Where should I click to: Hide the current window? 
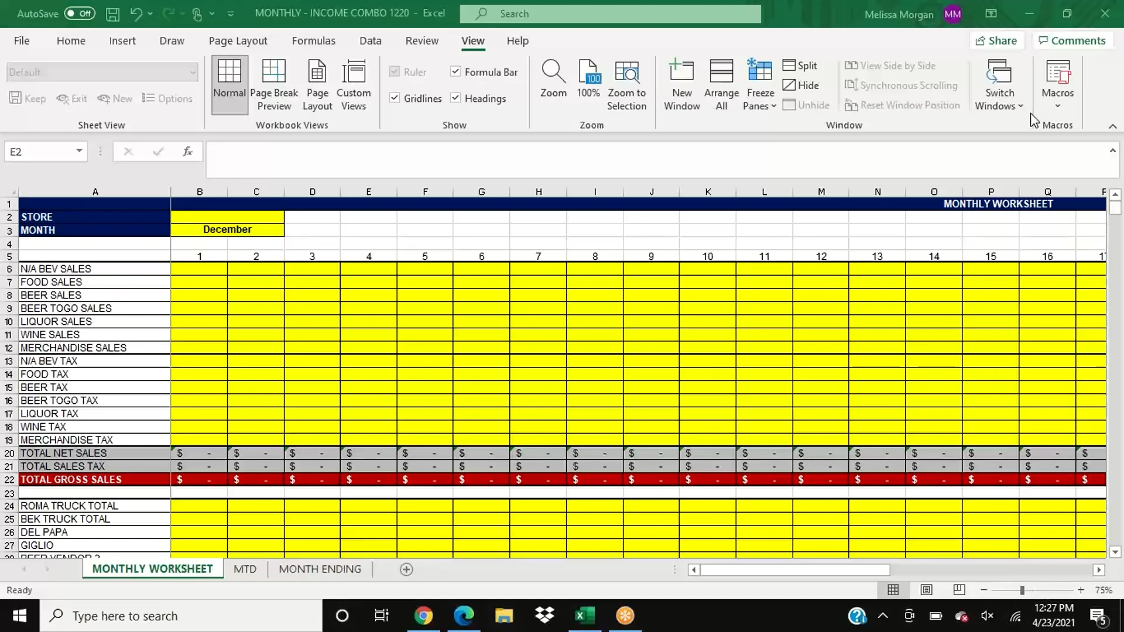coord(801,85)
